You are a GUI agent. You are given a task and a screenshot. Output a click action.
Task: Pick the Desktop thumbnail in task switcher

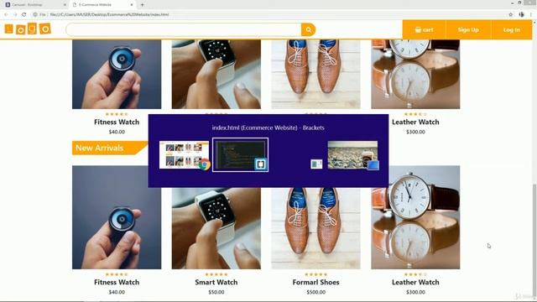352,154
